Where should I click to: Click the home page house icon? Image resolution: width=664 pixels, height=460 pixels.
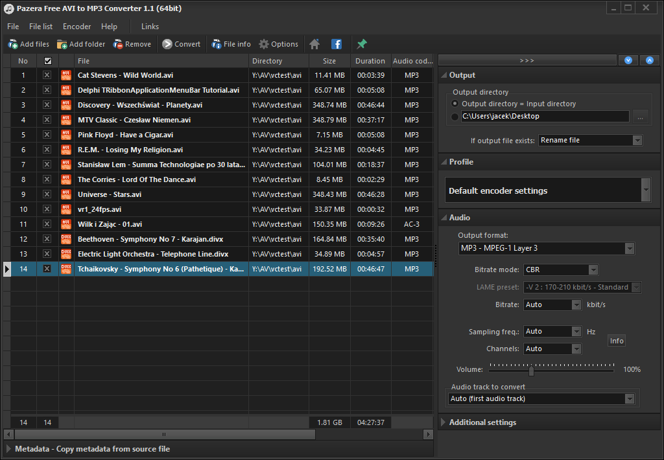tap(314, 44)
